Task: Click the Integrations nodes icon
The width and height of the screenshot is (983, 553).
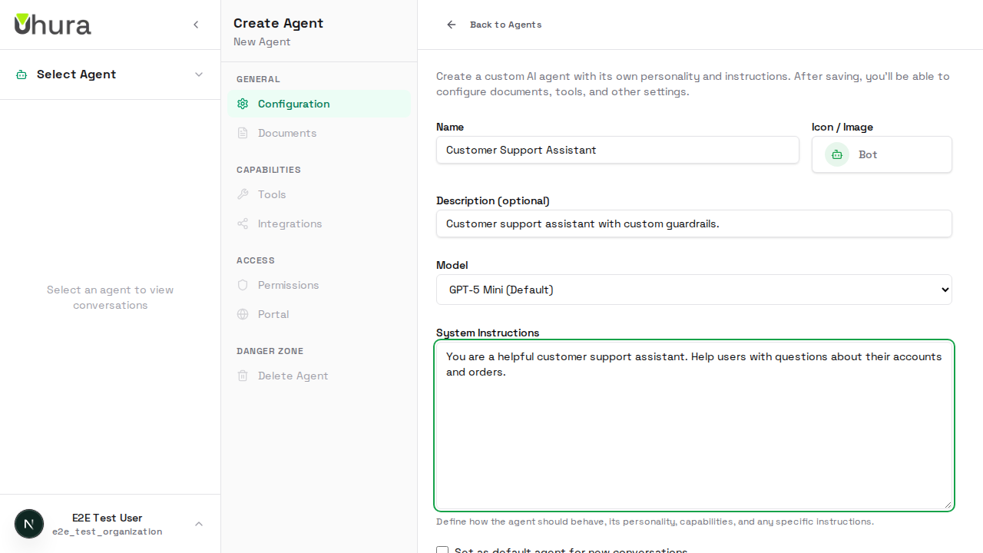Action: click(x=243, y=224)
